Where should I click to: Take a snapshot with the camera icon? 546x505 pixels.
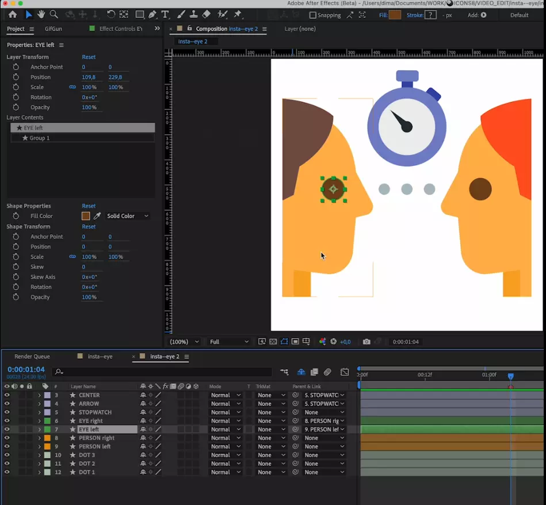click(x=366, y=342)
